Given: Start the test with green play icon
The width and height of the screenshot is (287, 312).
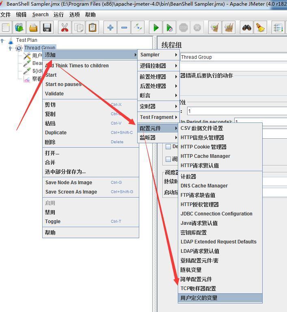Looking at the screenshot, I should [x=156, y=28].
